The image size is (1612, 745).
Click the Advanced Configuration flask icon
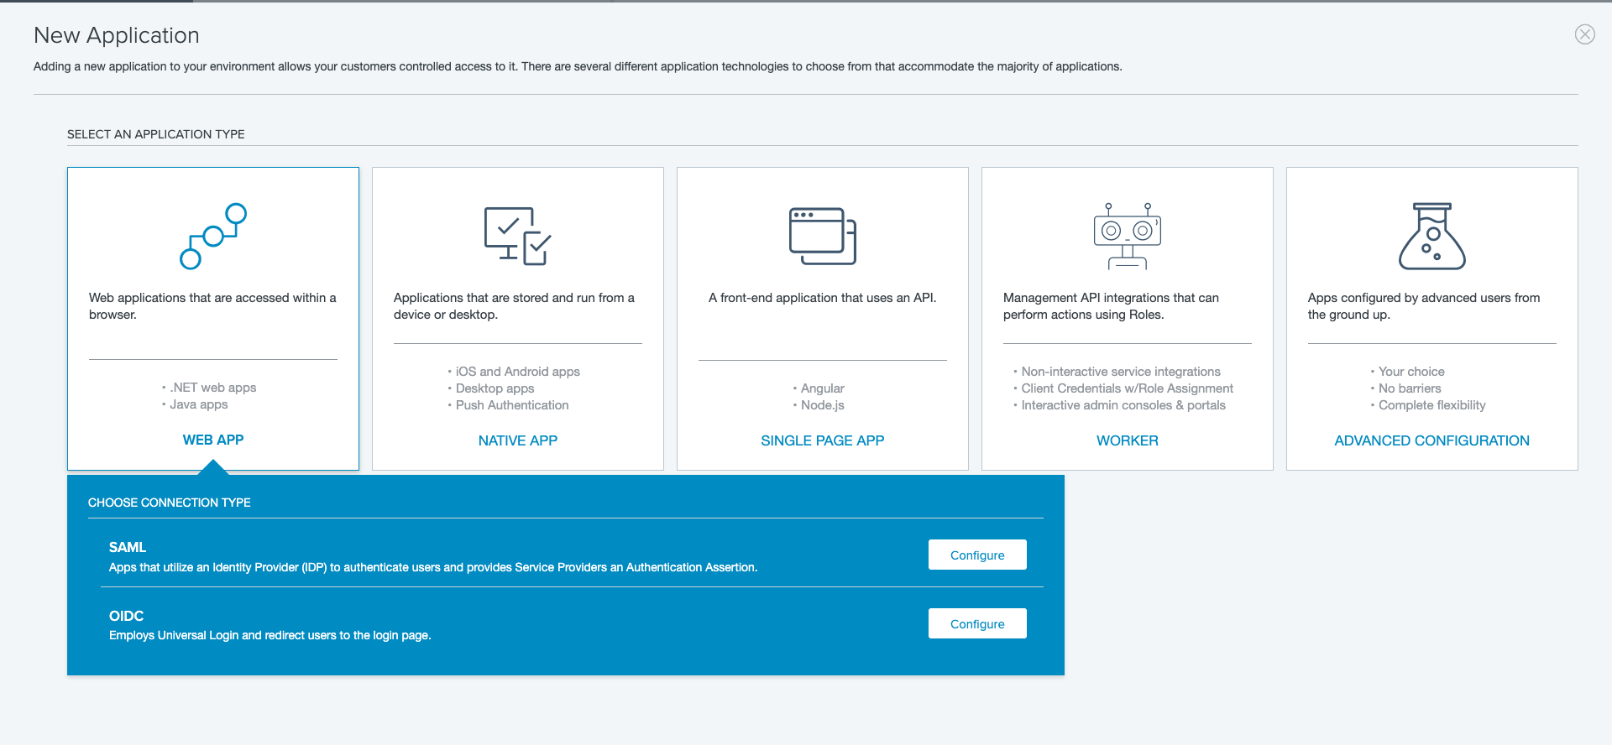coord(1431,236)
